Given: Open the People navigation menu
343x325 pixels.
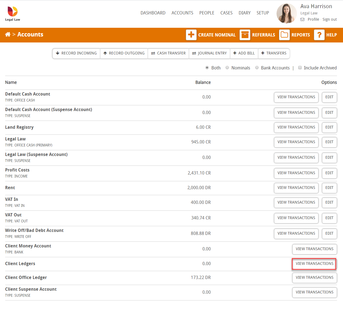Looking at the screenshot, I should click(x=207, y=13).
